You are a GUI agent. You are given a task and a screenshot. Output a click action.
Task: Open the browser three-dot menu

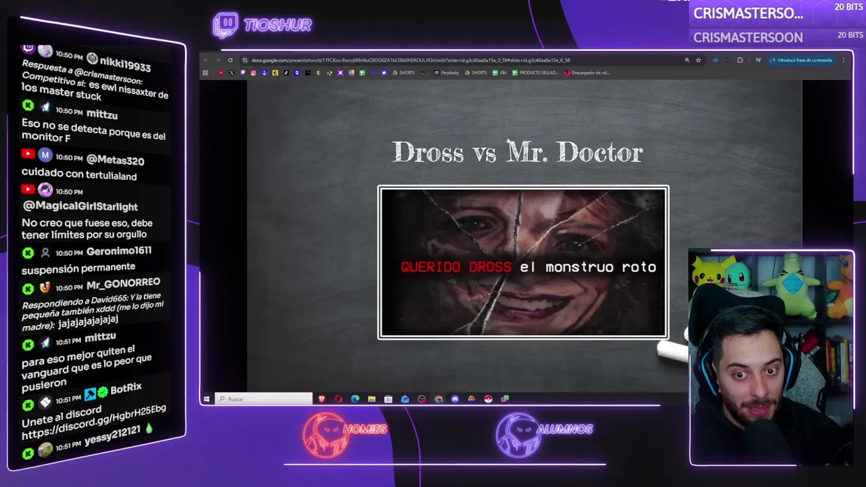[843, 60]
